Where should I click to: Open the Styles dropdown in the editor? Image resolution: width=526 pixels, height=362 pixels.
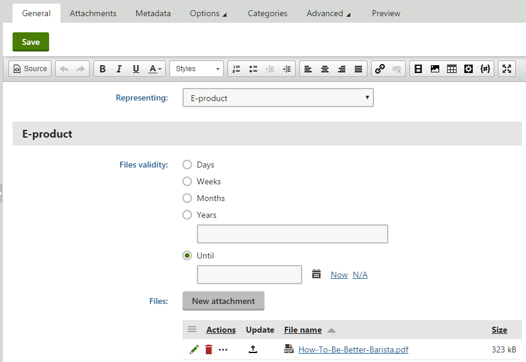point(196,68)
